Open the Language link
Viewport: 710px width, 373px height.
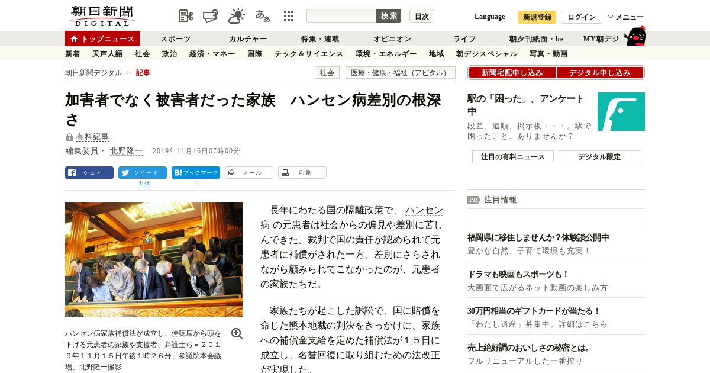pyautogui.click(x=489, y=17)
